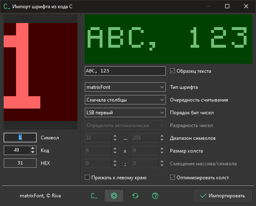Toggle the Образец текста checkbox
This screenshot has width=256, height=206.
172,71
